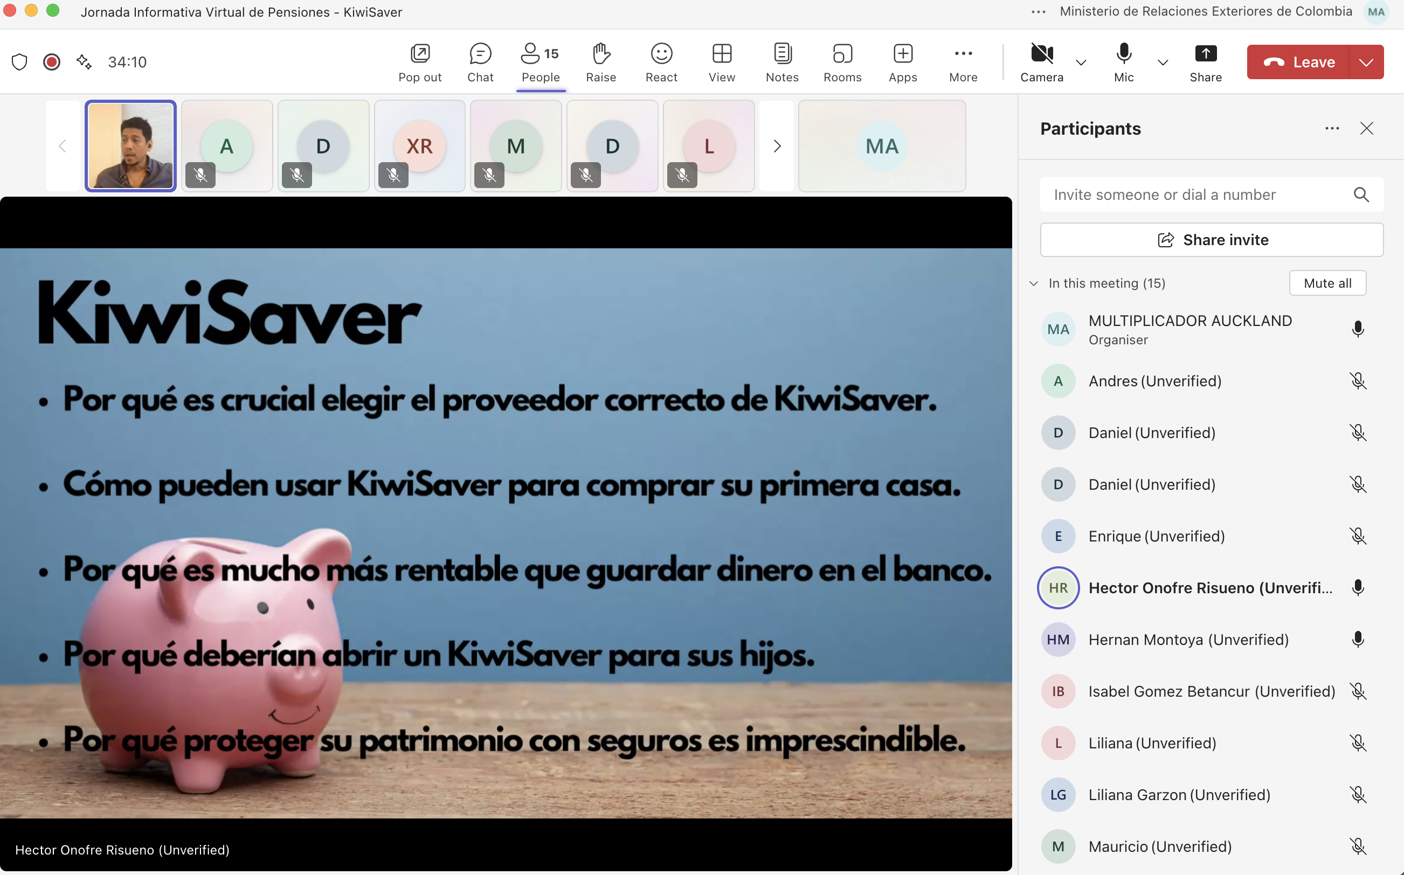
Task: Toggle Mauricio's muted mic icon
Action: pos(1358,846)
